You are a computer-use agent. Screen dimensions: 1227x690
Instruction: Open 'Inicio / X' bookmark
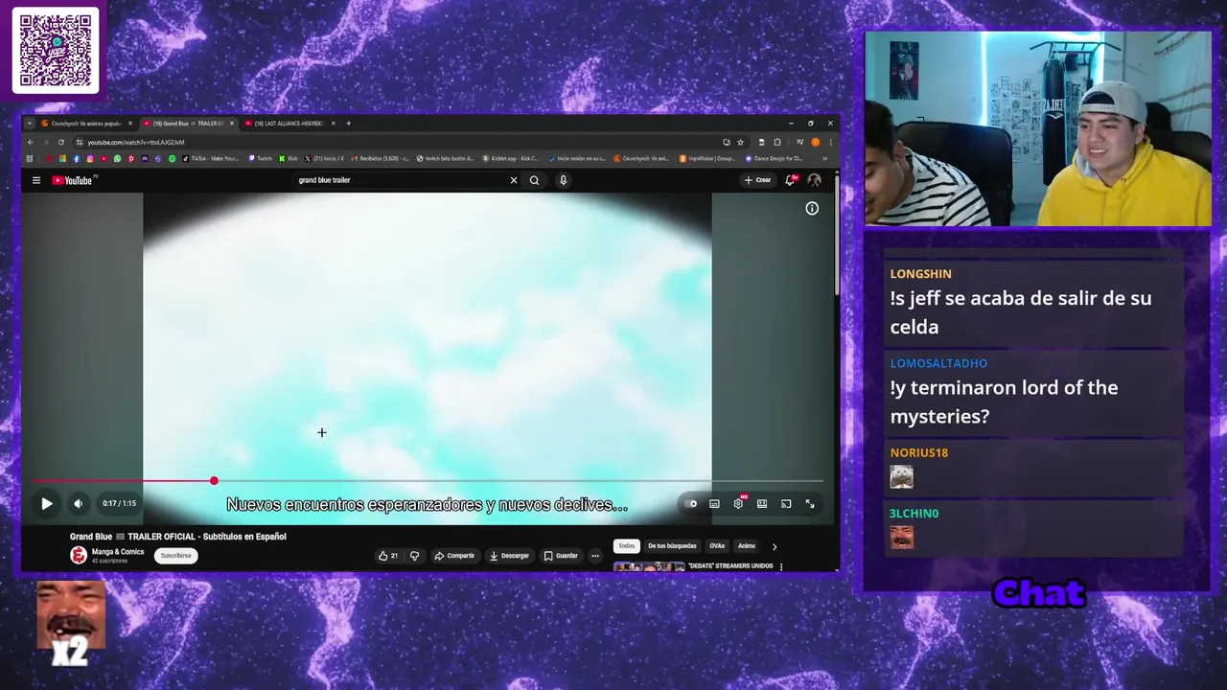click(x=324, y=159)
